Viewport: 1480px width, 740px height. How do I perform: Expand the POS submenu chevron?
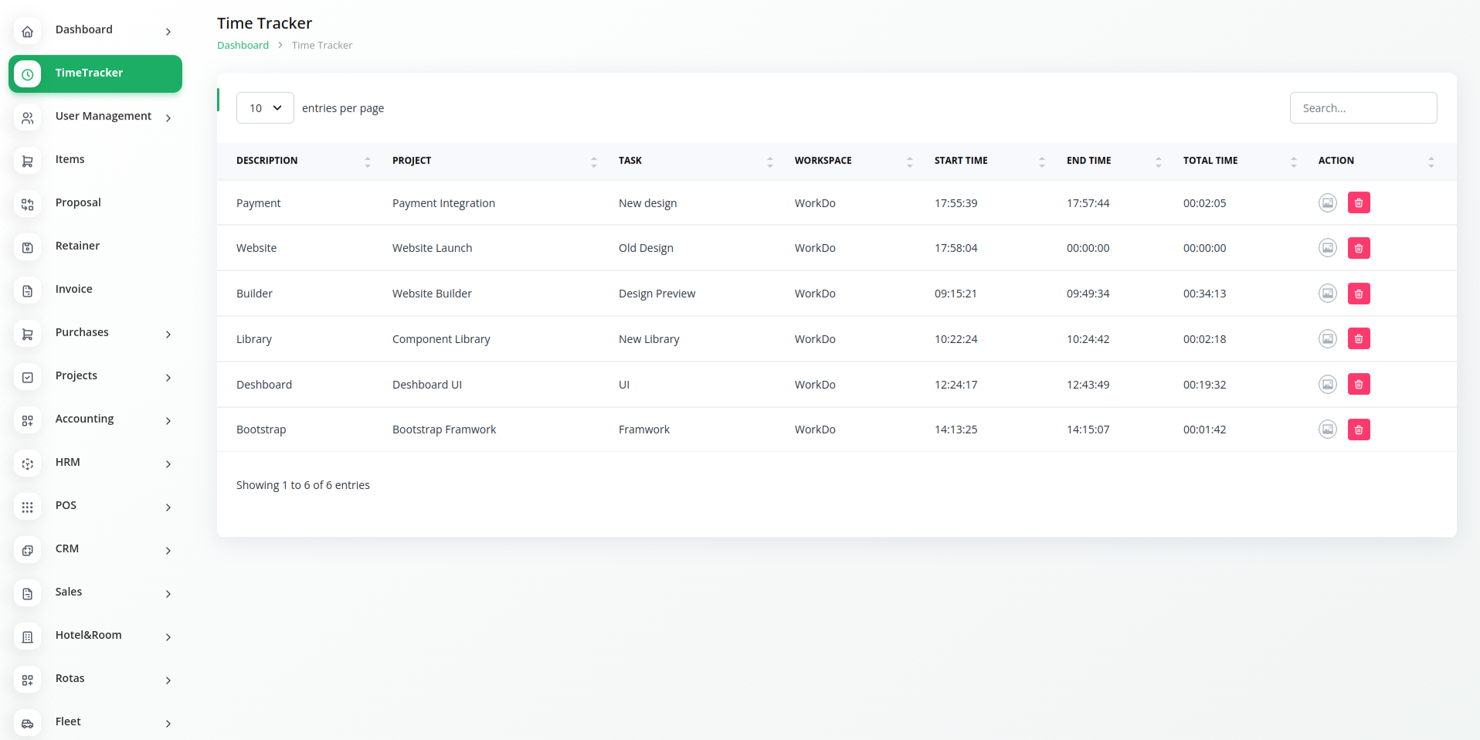168,507
